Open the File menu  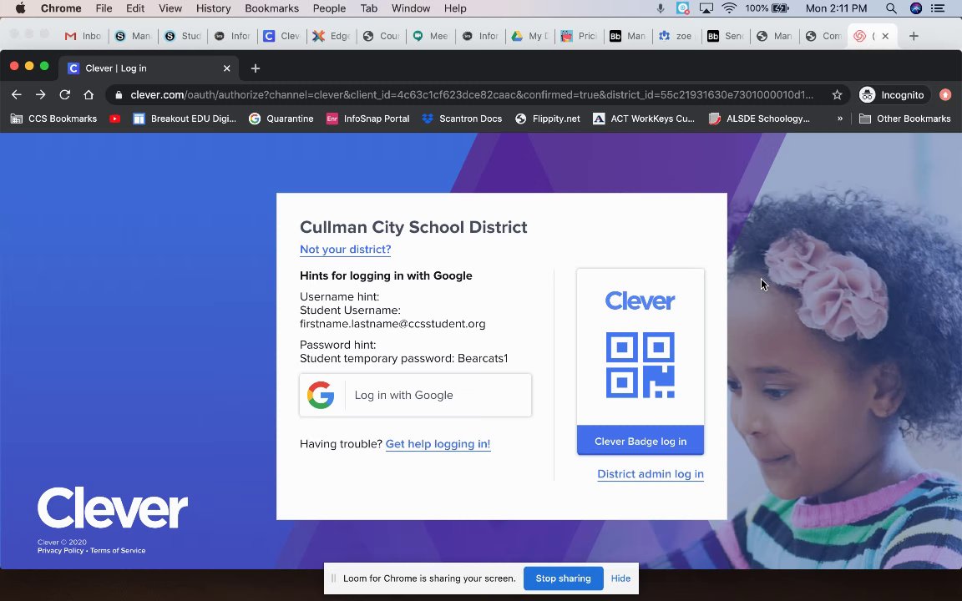(104, 8)
